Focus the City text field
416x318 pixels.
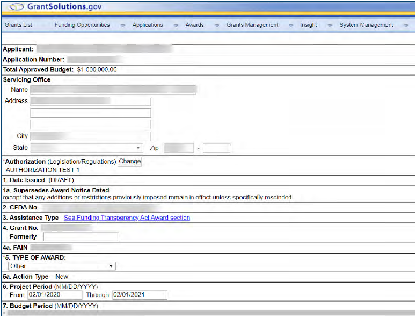click(x=90, y=136)
